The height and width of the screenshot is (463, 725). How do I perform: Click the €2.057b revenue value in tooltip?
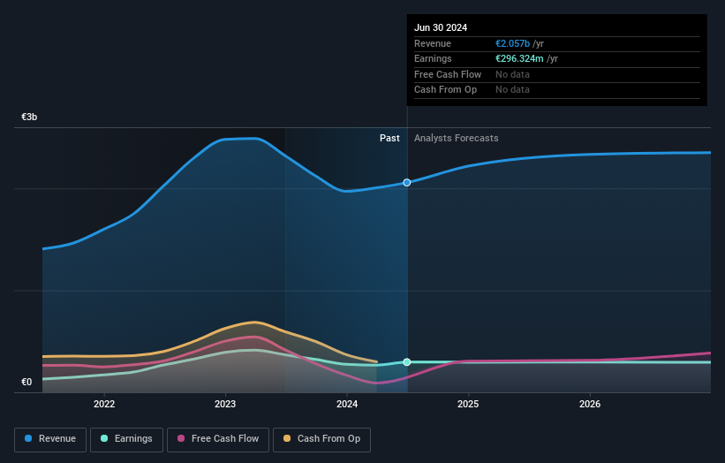point(513,43)
